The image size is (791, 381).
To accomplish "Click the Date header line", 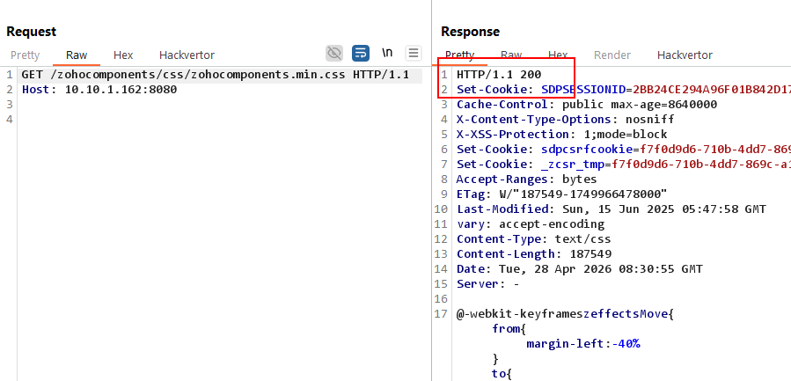I will tap(579, 269).
